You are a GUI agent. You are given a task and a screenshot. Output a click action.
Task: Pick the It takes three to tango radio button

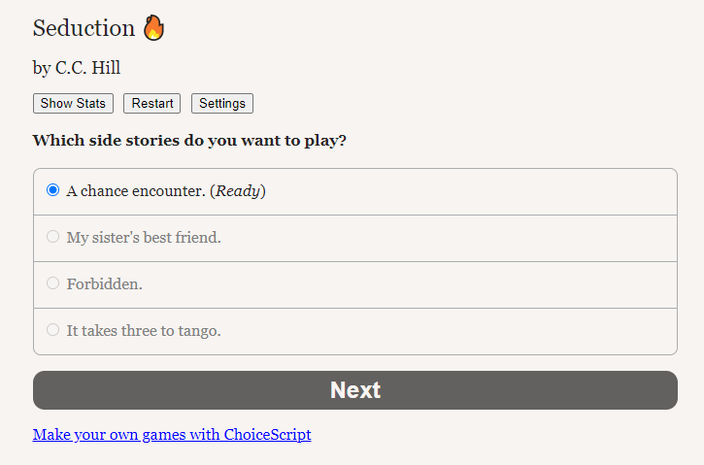pyautogui.click(x=53, y=330)
